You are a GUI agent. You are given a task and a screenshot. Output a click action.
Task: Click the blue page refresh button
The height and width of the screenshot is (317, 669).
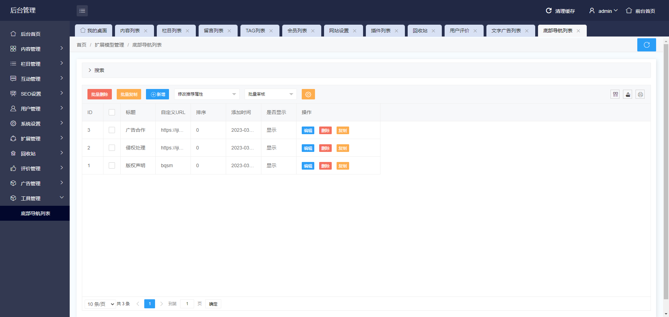click(646, 45)
